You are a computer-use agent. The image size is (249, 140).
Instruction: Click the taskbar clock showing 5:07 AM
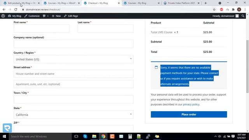pos(241,136)
